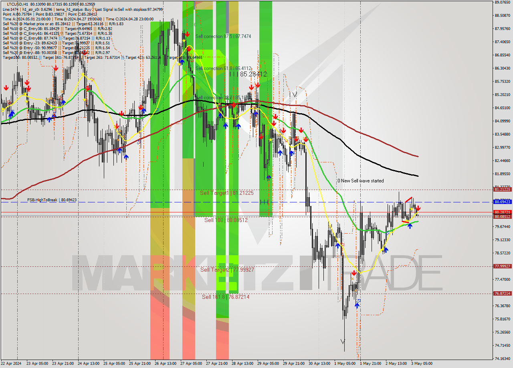Screen dimensions: 513x368
Task: Click the latest red sell arrow near 80.28721
Action: [418, 208]
